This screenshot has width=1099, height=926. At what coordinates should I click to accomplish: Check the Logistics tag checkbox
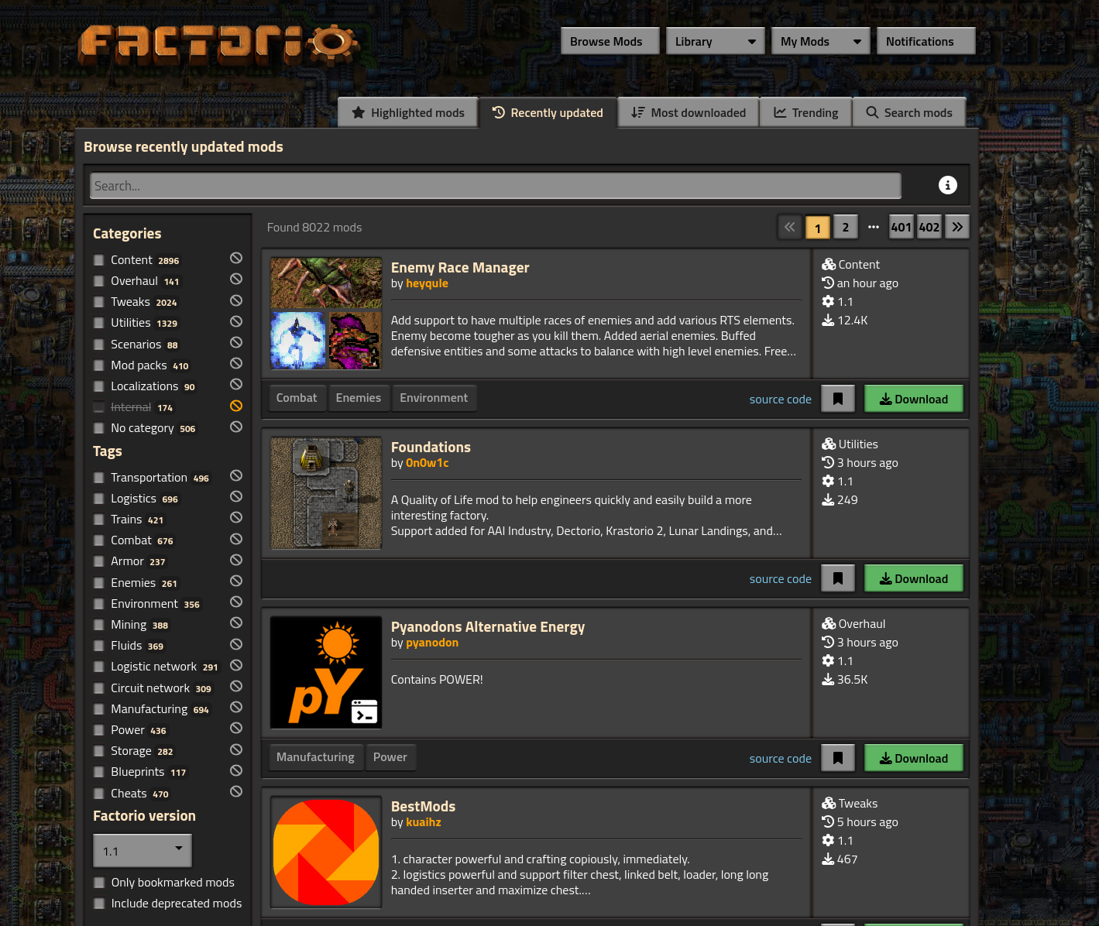tap(99, 499)
